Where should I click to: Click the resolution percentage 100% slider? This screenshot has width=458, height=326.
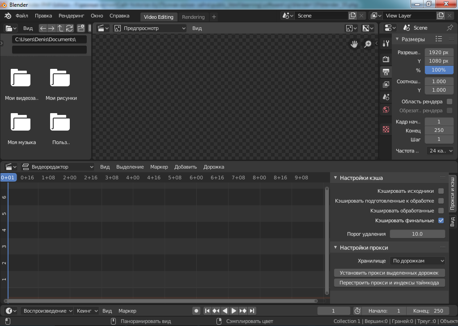[438, 70]
